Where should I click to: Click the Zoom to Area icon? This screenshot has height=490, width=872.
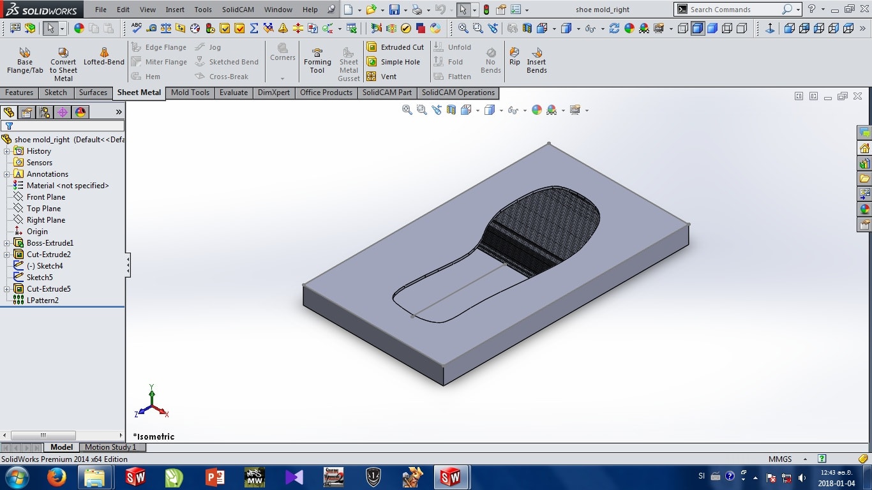[x=477, y=28]
